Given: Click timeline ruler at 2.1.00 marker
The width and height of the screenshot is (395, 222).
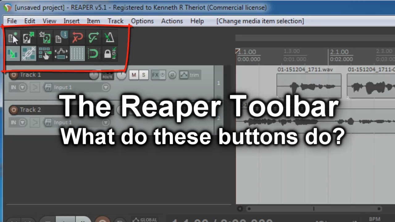Looking at the screenshot, I should [x=339, y=52].
